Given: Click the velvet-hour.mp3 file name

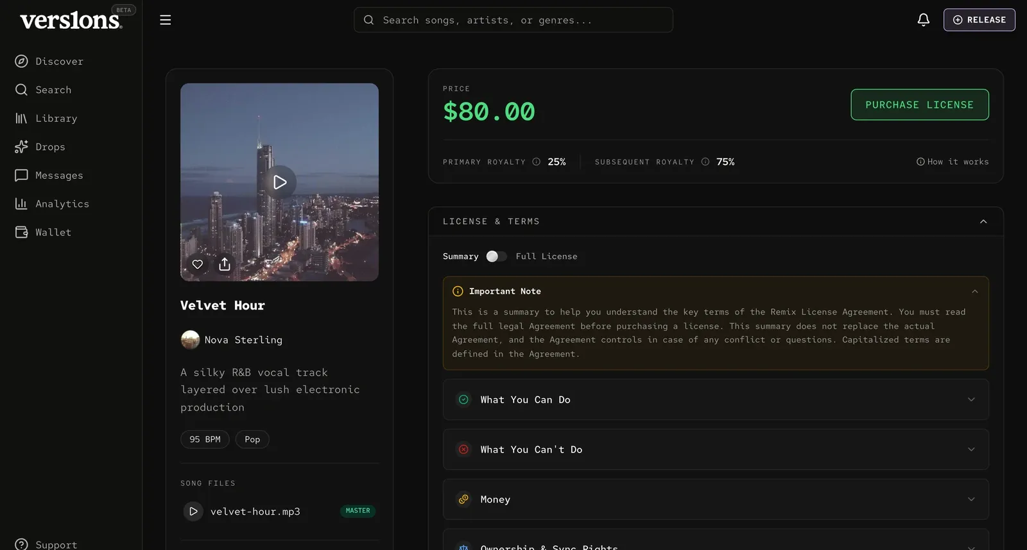Looking at the screenshot, I should (255, 512).
